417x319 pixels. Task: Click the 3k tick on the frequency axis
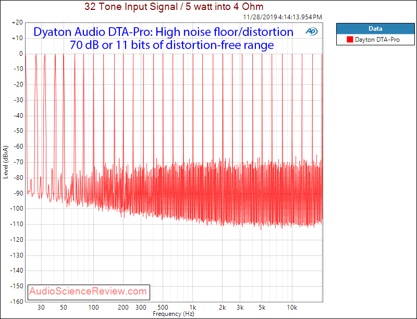240,308
